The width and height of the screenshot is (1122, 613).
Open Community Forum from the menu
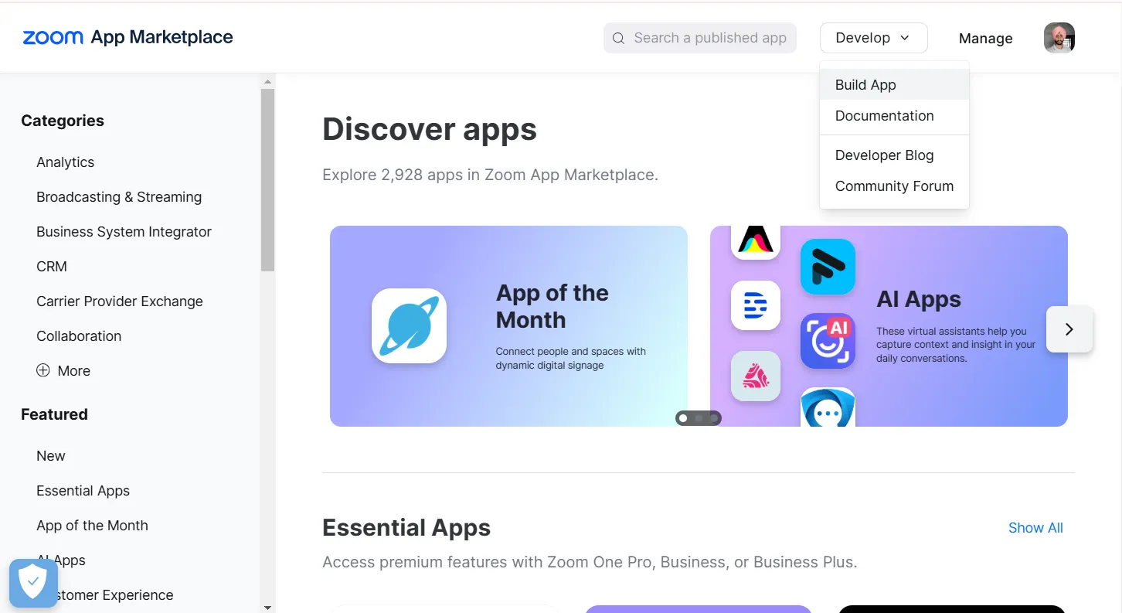(x=894, y=186)
